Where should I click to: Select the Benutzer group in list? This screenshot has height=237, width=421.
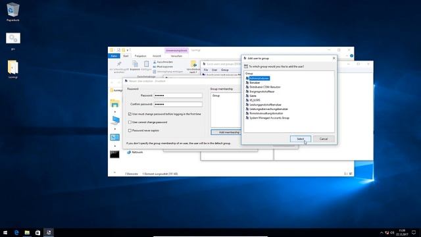(255, 83)
